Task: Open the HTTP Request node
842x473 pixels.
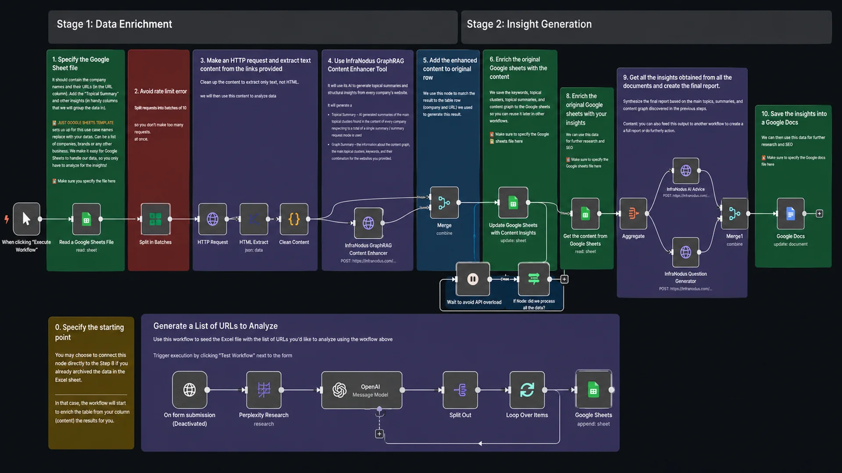Action: [x=213, y=219]
